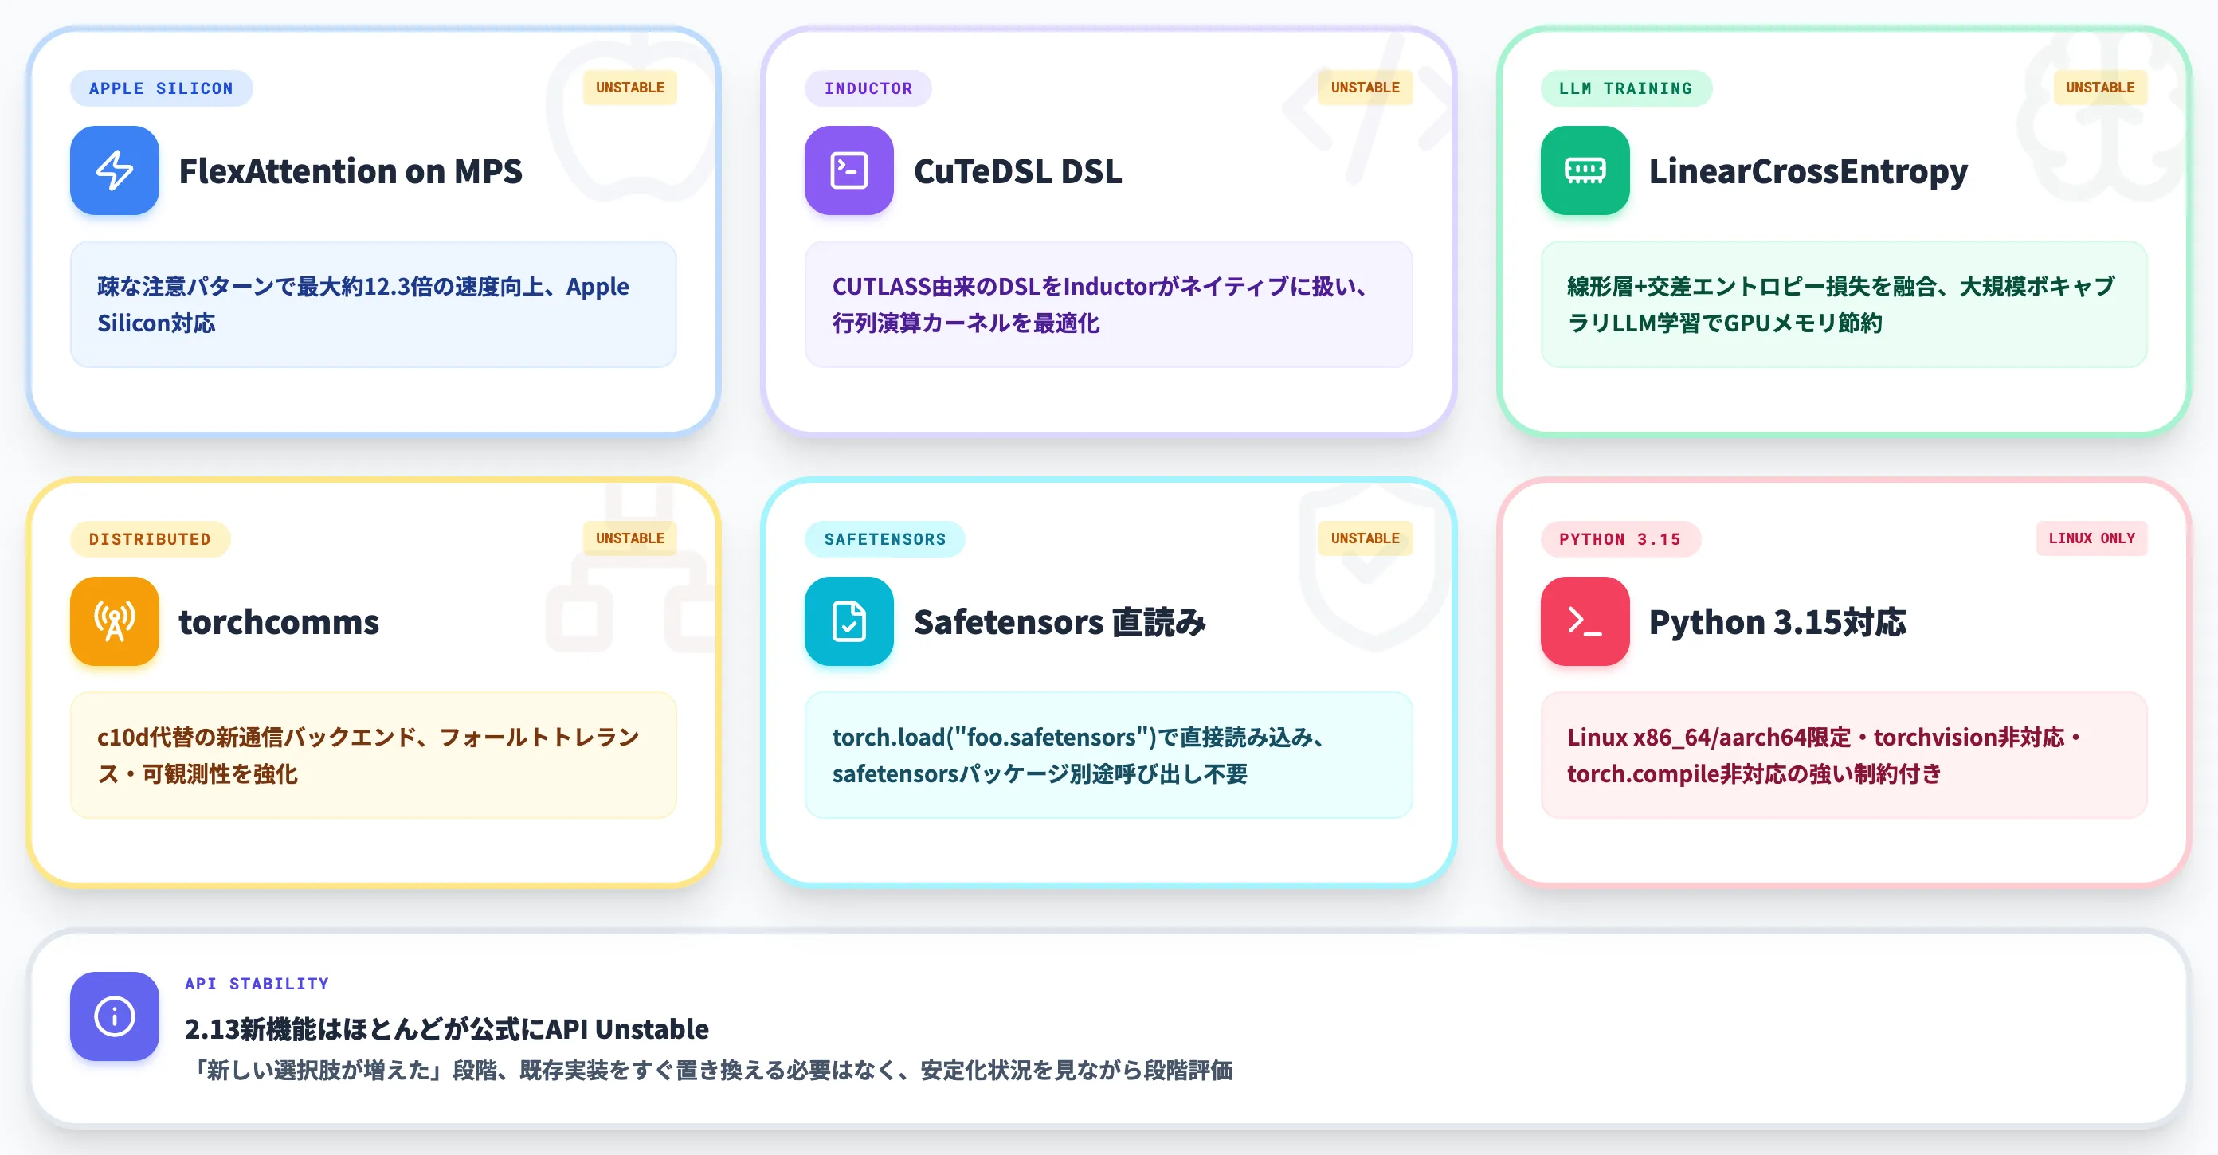Click the "FlexAttention on MPS" heading
This screenshot has width=2218, height=1155.
click(351, 171)
